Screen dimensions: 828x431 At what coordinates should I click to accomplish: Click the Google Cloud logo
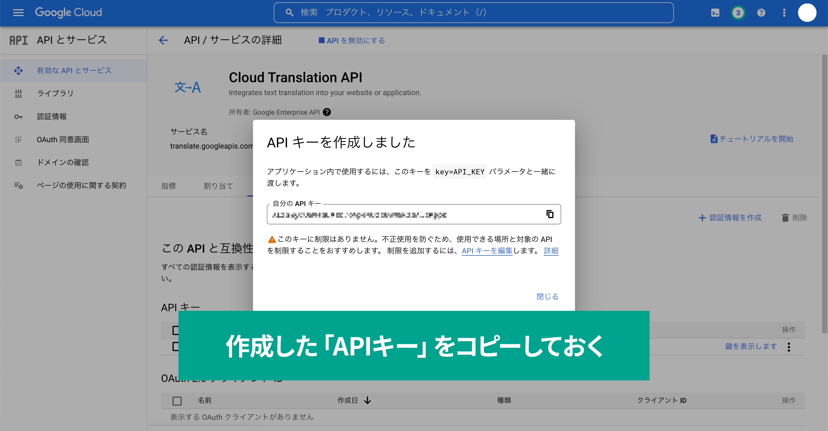click(x=68, y=13)
